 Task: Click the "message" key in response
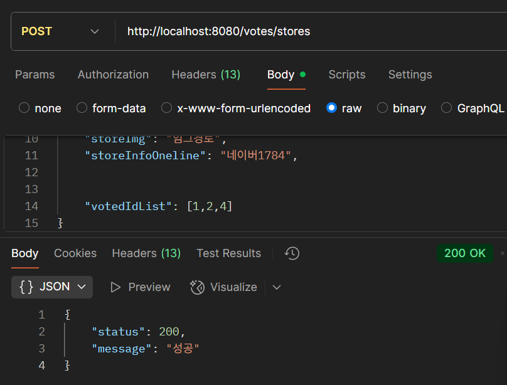click(x=122, y=349)
